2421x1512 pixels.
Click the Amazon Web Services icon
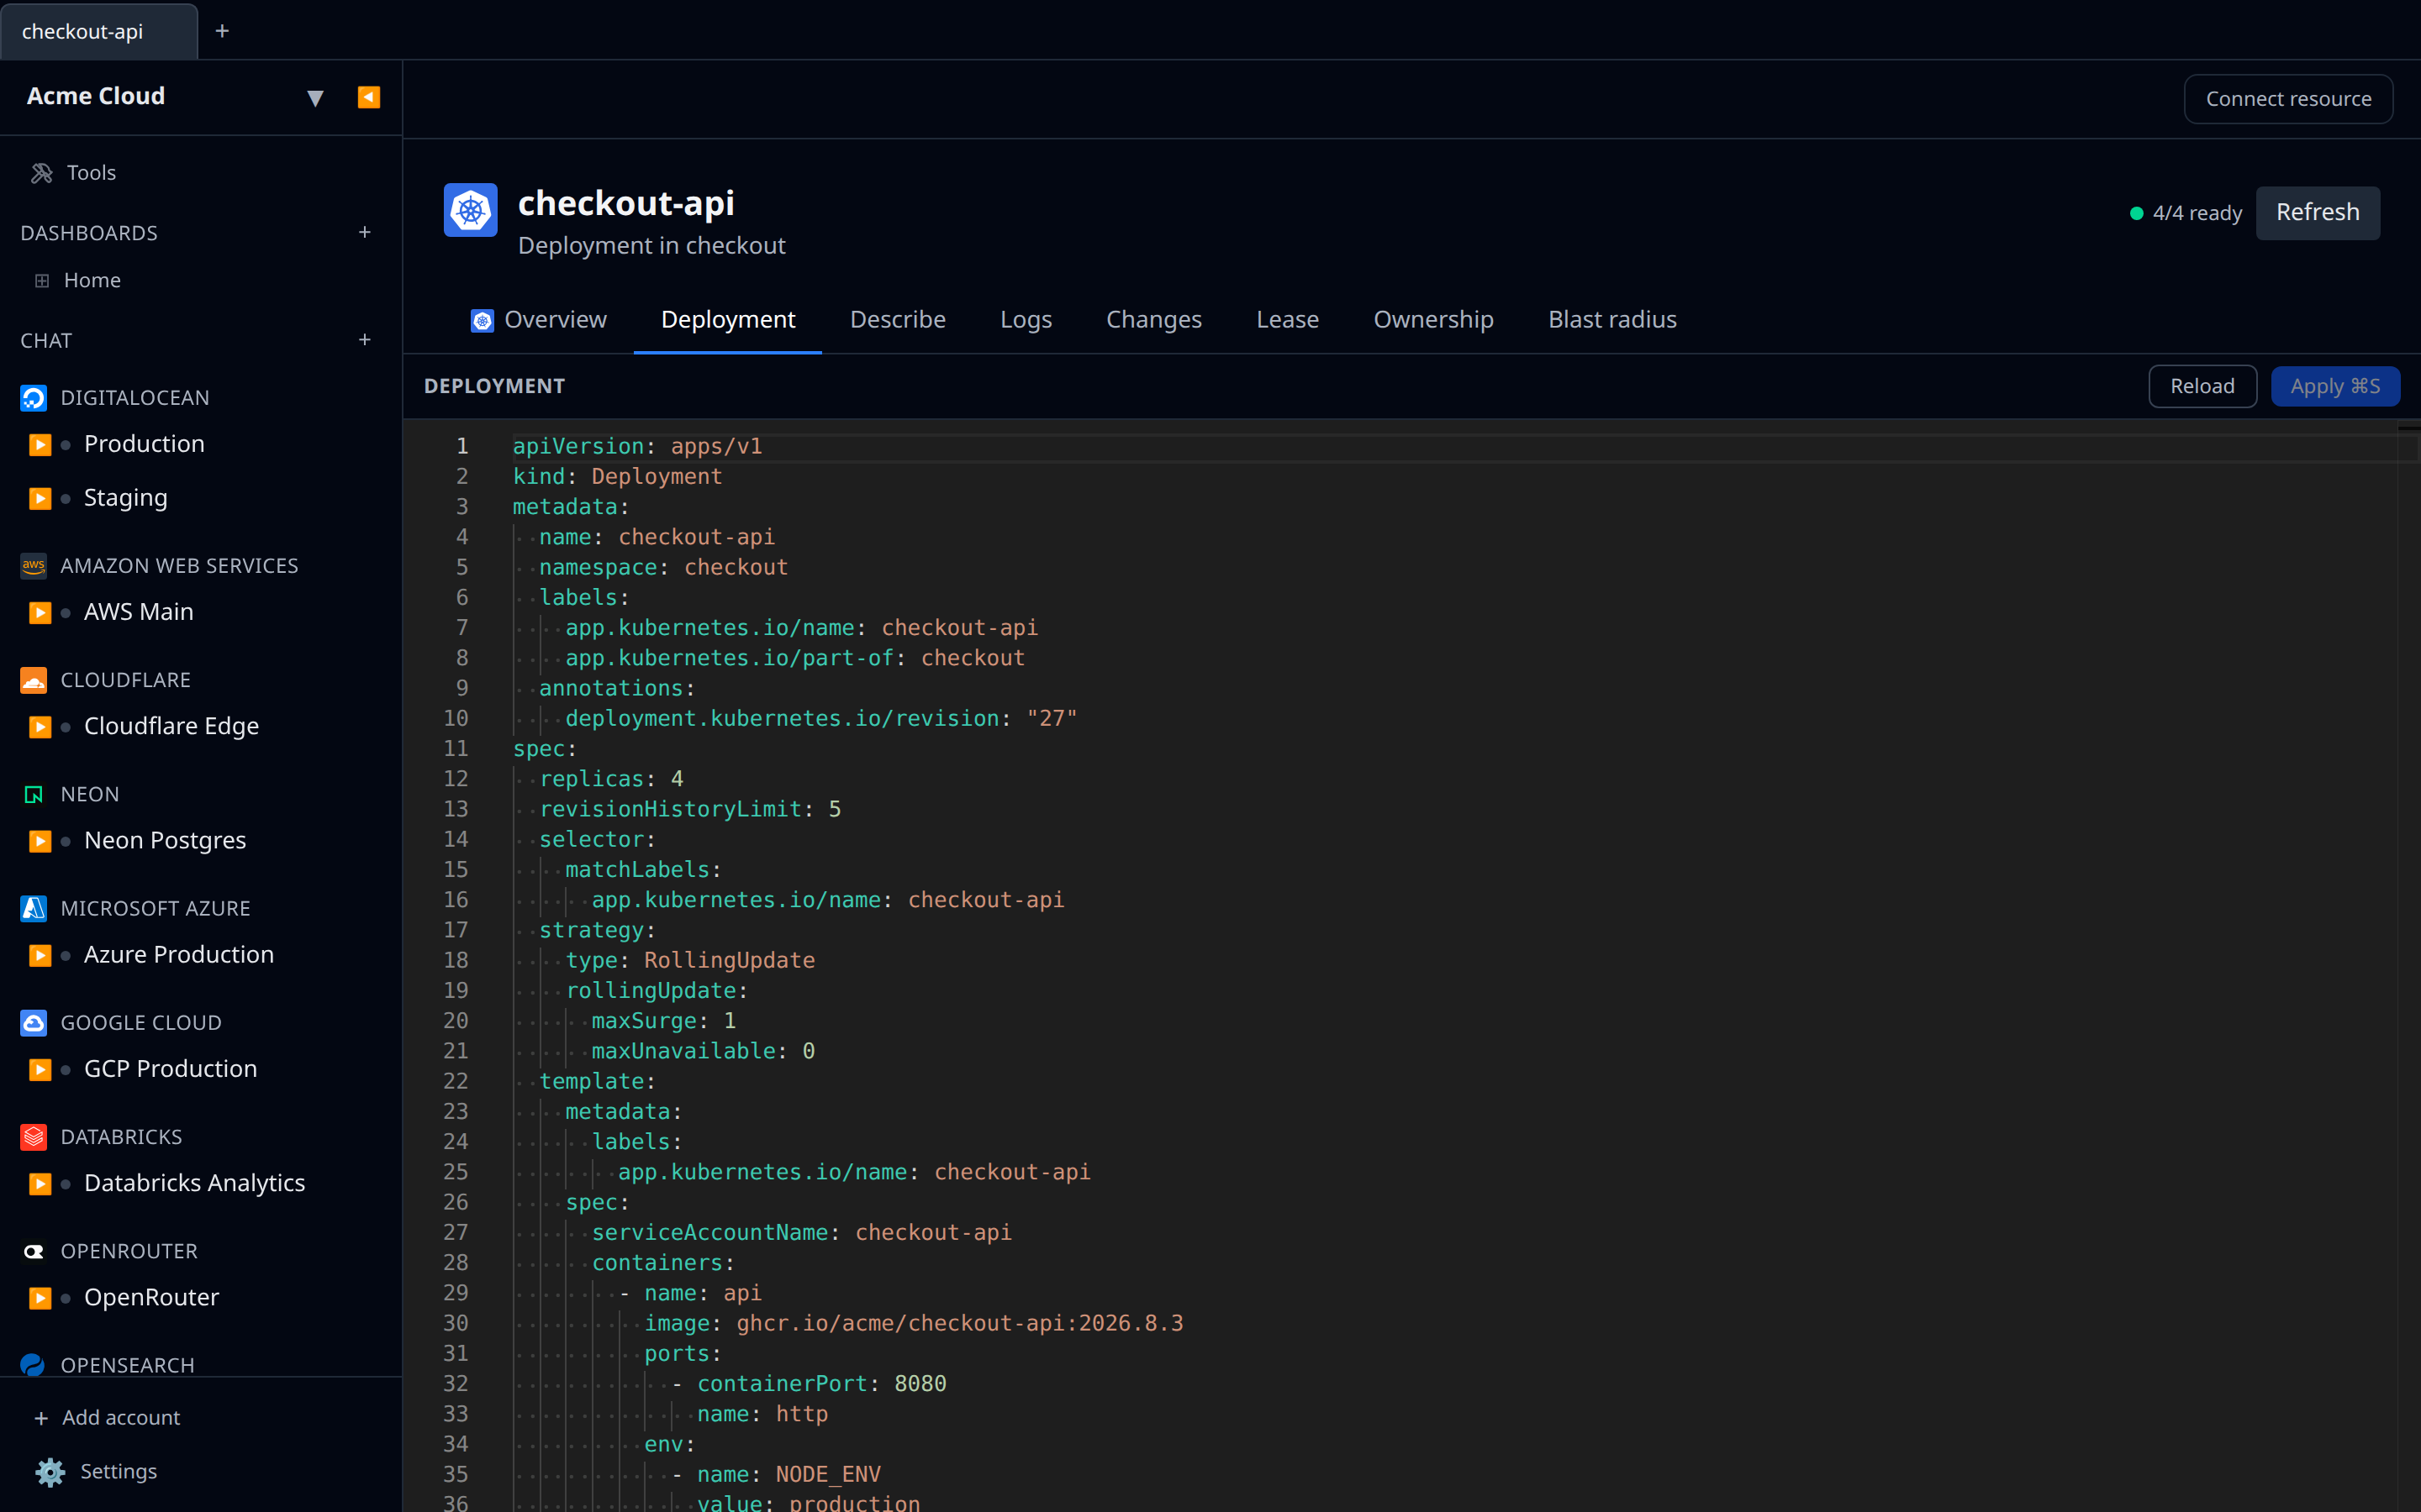pyautogui.click(x=34, y=566)
